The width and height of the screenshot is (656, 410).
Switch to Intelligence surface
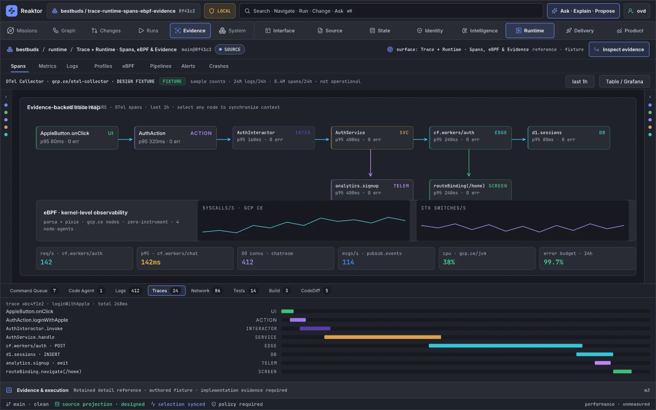[480, 31]
